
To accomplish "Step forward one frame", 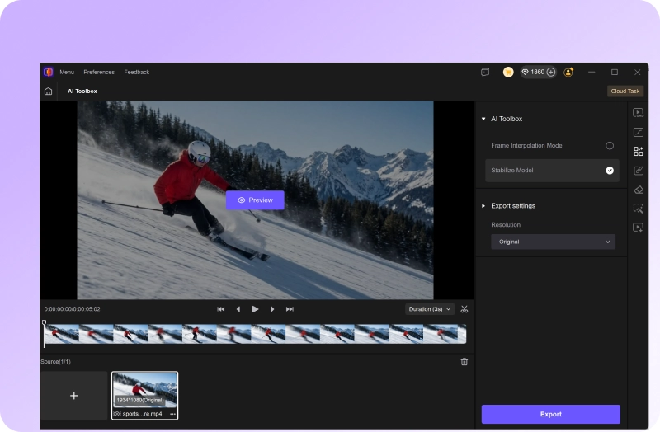I will coord(272,309).
